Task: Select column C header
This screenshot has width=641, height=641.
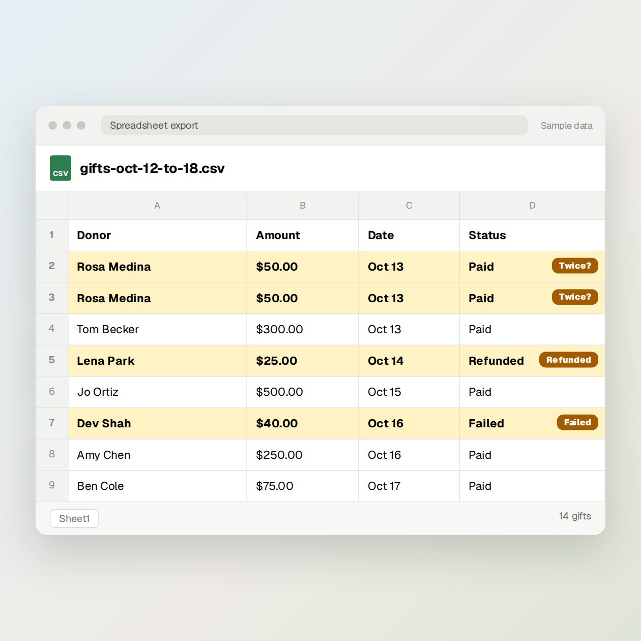Action: (409, 206)
